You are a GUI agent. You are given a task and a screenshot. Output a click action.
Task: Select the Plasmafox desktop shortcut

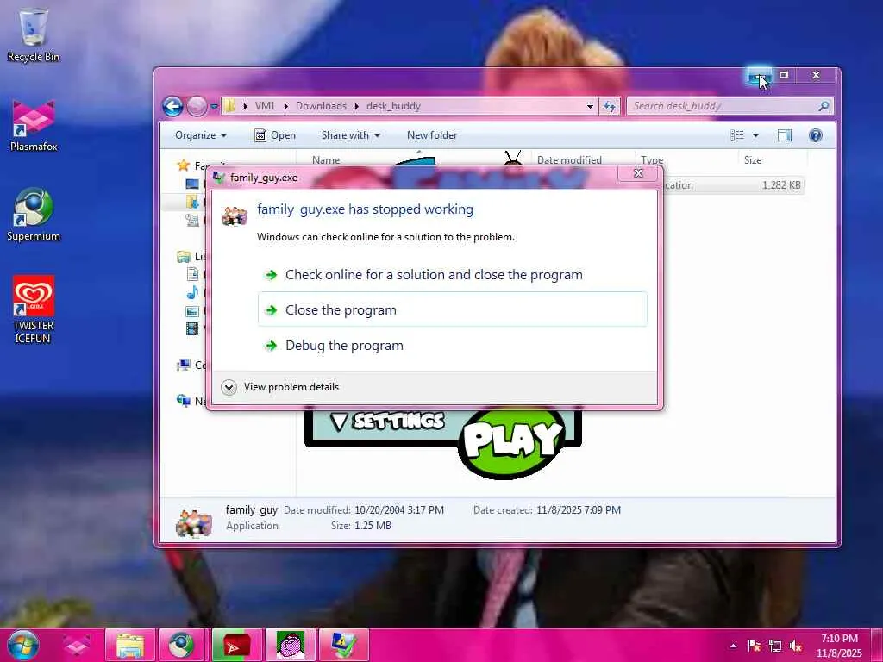tap(34, 126)
